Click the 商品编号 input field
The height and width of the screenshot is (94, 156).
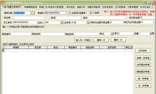coord(21,34)
